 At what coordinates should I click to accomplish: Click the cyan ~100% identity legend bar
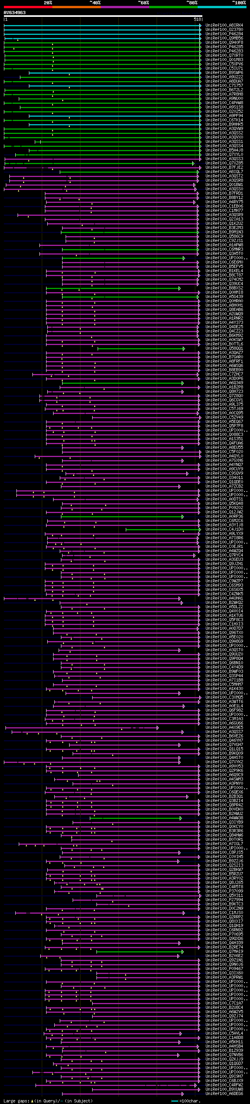point(222,7)
